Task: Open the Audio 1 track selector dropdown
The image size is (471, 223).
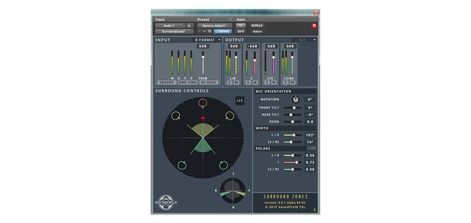Action: click(x=170, y=26)
